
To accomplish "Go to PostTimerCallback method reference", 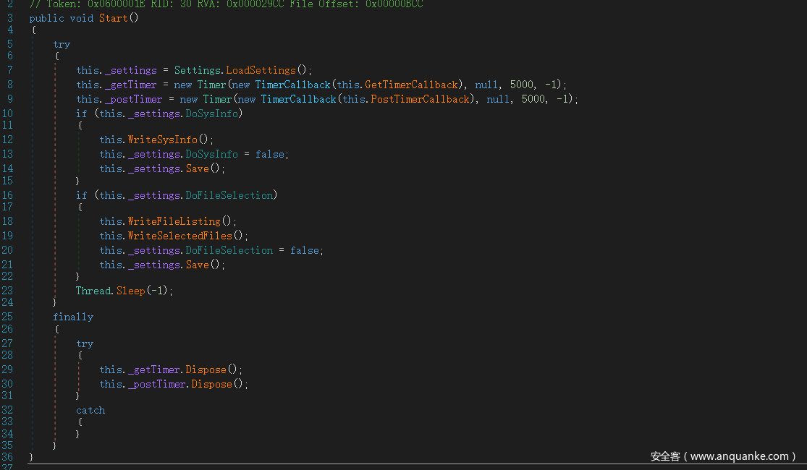I will point(420,99).
